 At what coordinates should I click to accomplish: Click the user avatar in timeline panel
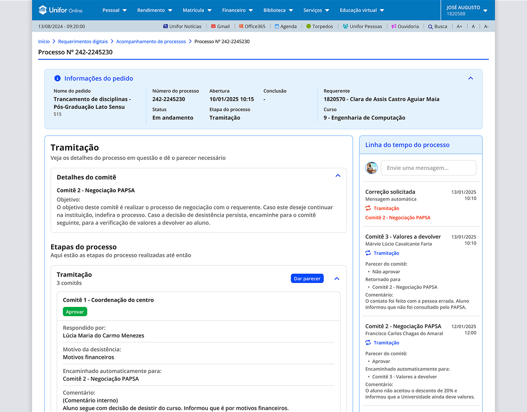click(371, 168)
